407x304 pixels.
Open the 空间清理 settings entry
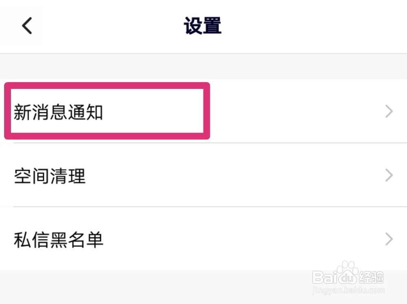click(x=203, y=175)
